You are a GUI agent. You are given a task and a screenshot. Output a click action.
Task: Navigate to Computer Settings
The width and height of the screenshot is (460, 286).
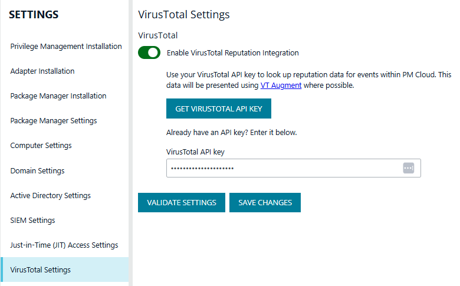pos(41,146)
